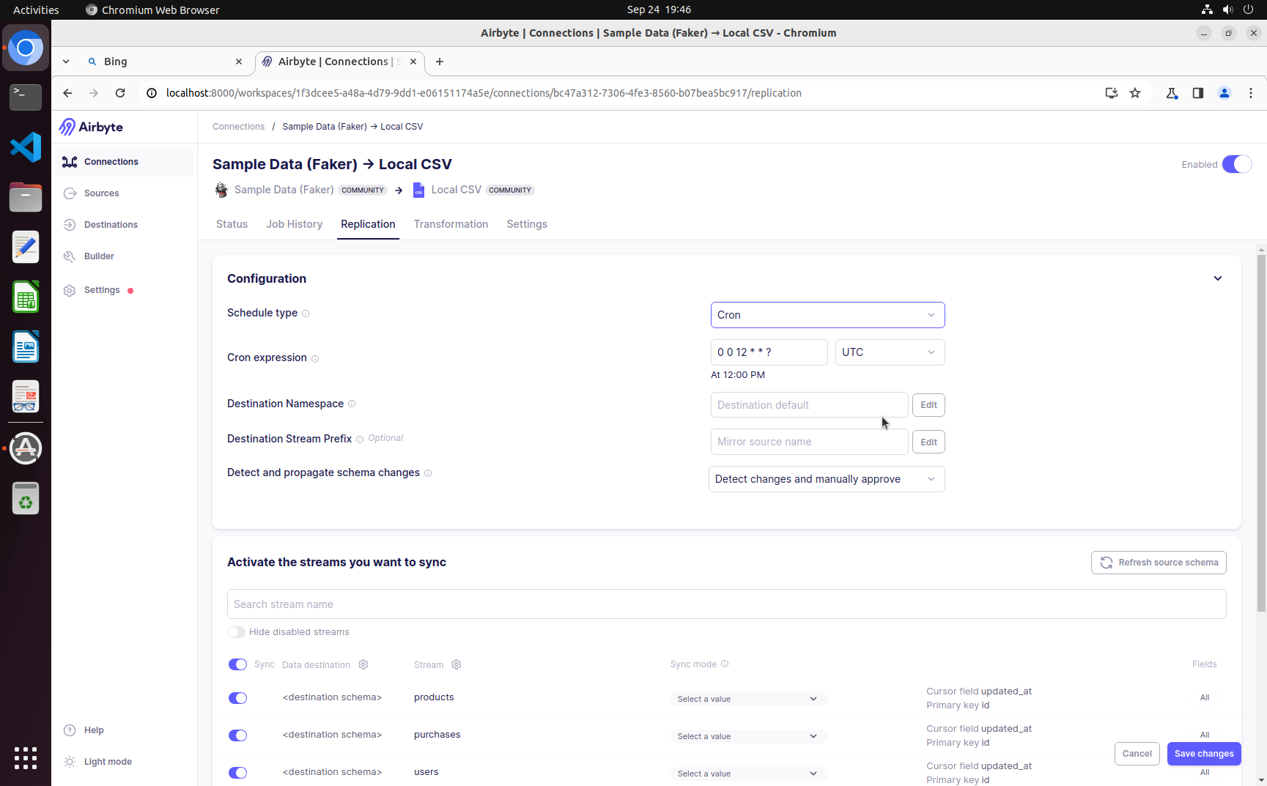Click the Airbyte logo in sidebar
Image resolution: width=1267 pixels, height=786 pixels.
point(91,127)
